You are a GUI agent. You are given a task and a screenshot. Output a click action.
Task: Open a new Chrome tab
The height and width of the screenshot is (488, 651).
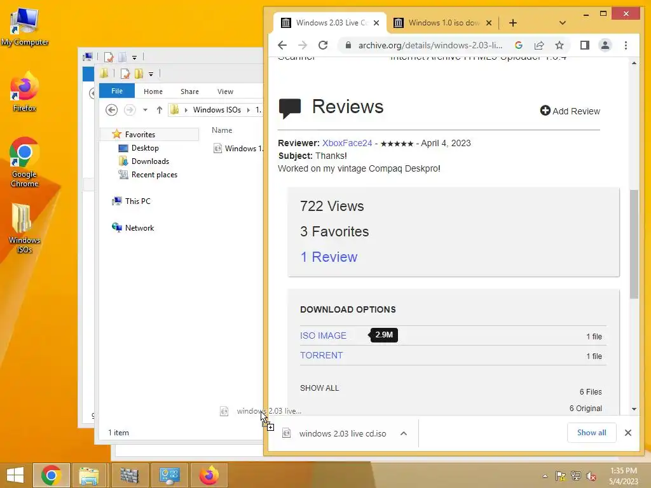(513, 23)
